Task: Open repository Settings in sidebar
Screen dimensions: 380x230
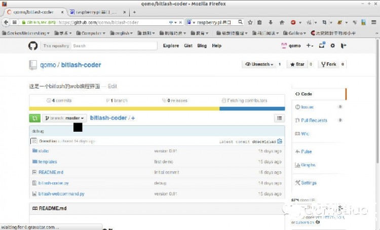Action: point(306,183)
